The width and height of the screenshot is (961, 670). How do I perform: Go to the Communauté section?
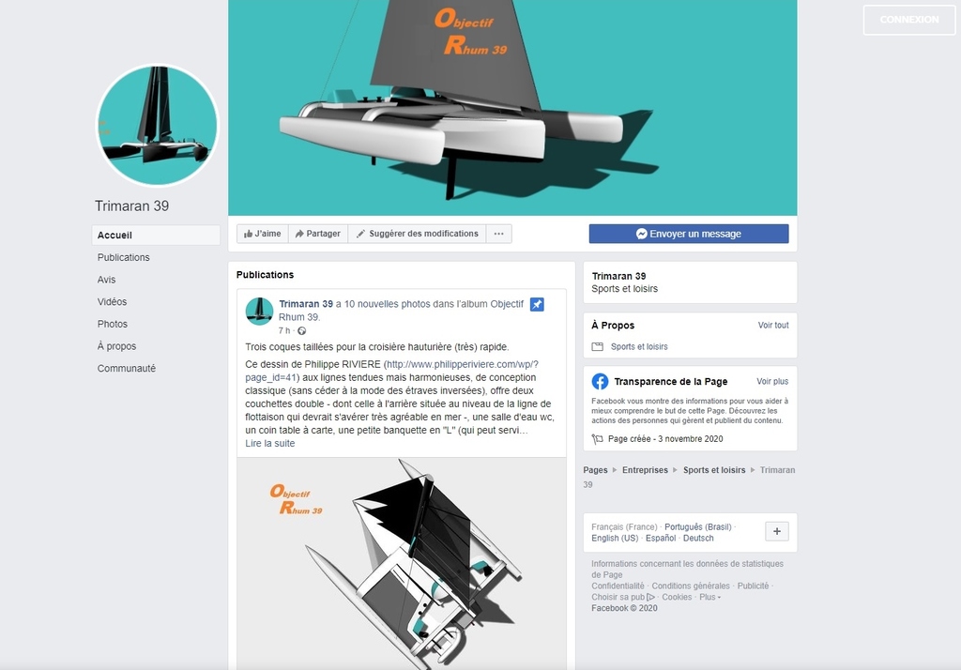tap(127, 369)
